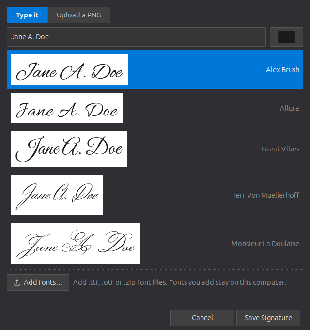This screenshot has height=330, width=310.
Task: Click the Herr Von Muellerhoff font label
Action: pyautogui.click(x=265, y=195)
